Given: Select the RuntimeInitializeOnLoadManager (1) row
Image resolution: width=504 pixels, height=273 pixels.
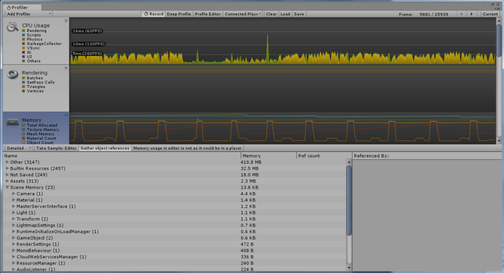Looking at the screenshot, I should [x=175, y=232].
